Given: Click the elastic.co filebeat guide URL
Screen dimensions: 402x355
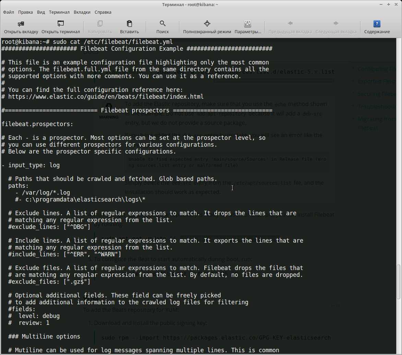Looking at the screenshot, I should [106, 97].
